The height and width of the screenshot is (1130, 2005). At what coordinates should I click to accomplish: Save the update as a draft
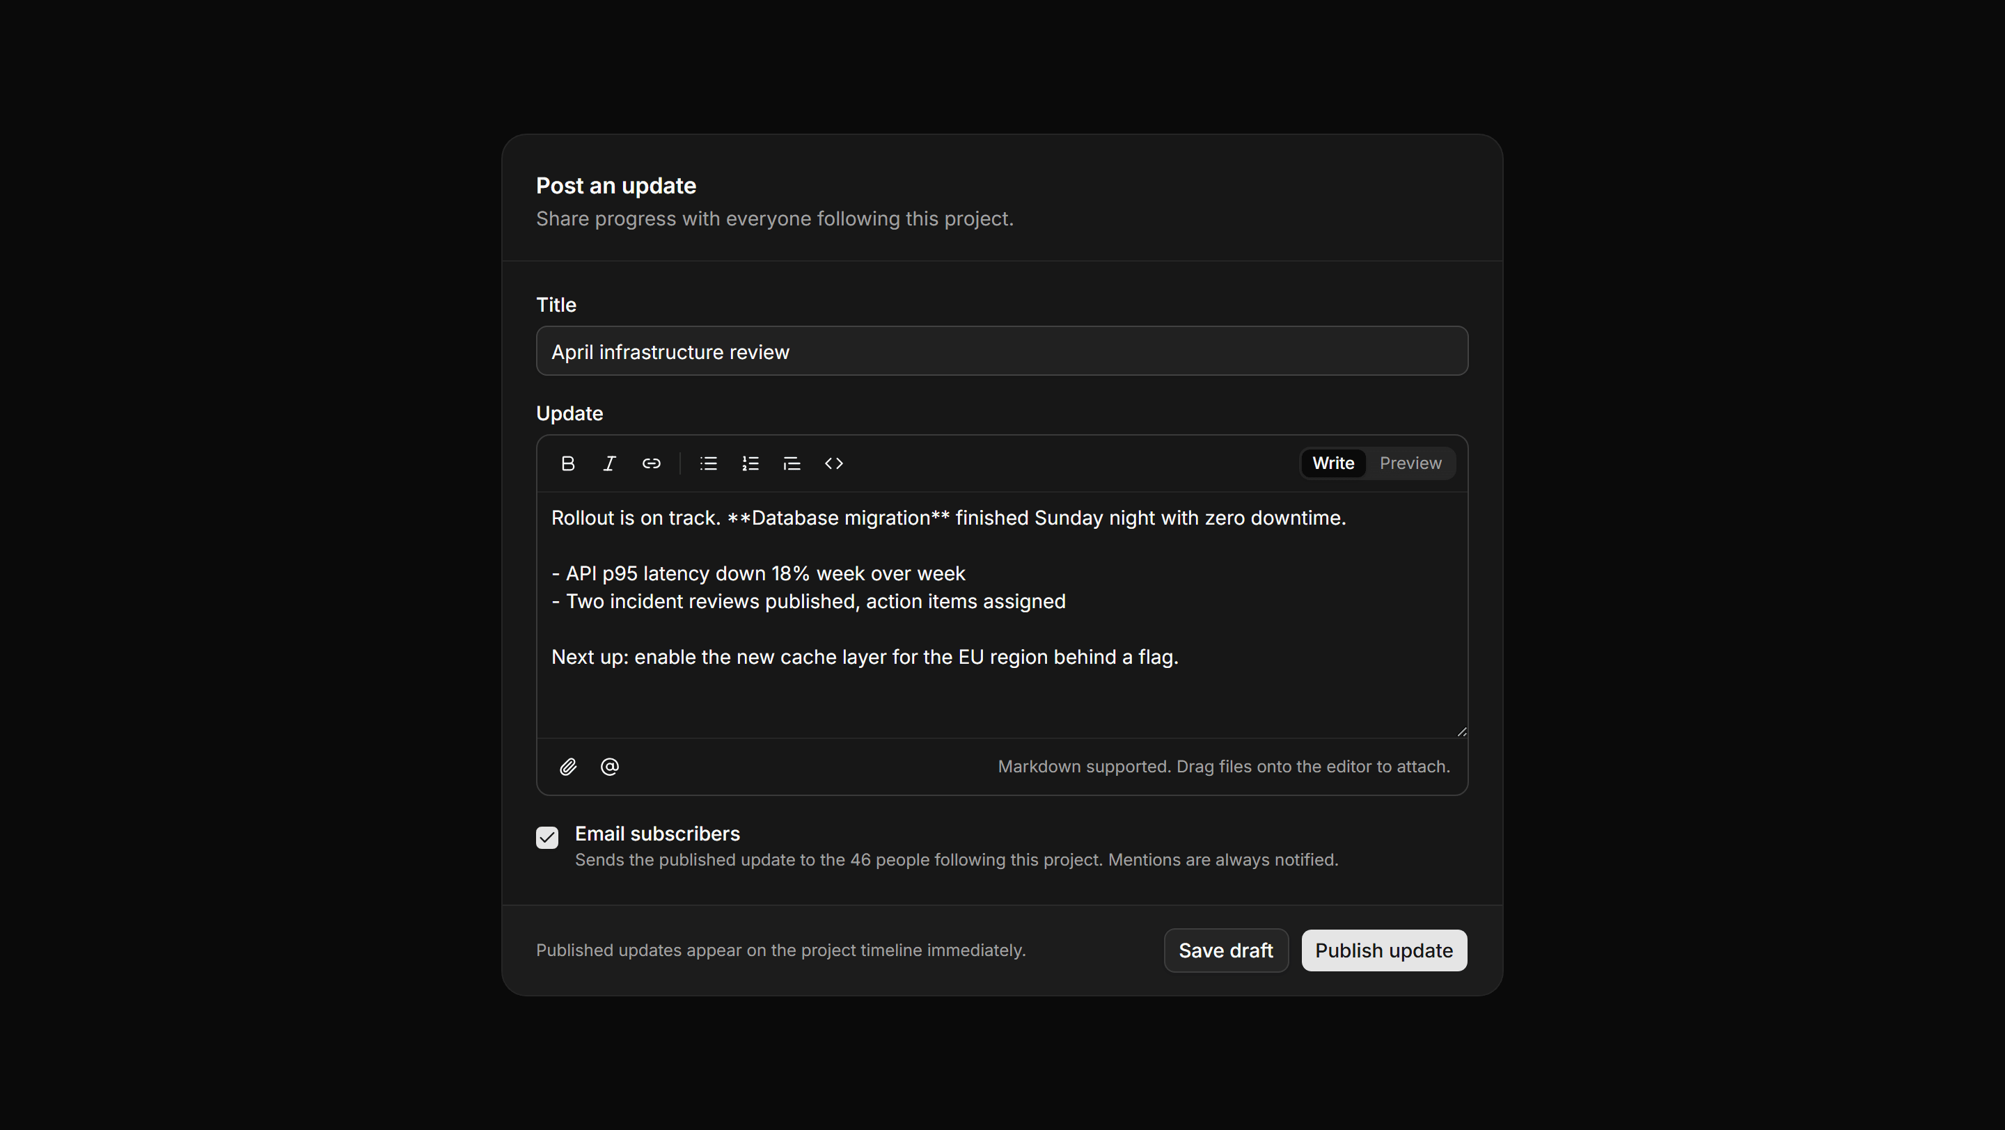(x=1226, y=950)
